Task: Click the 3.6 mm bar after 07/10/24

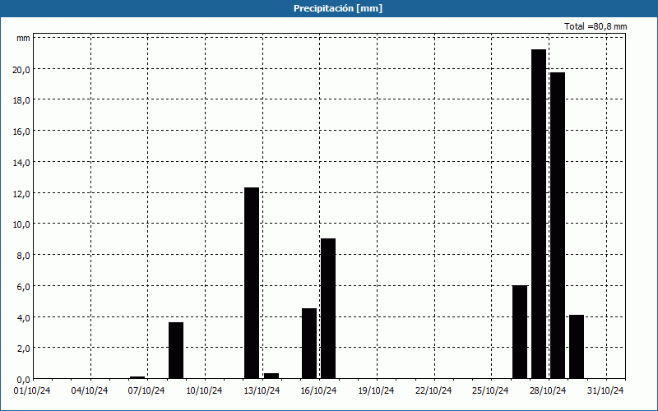Action: 176,351
